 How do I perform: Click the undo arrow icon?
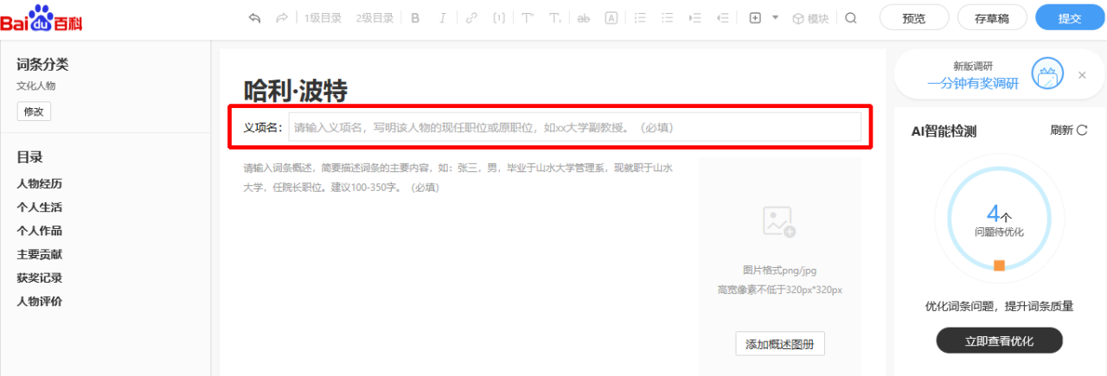point(254,18)
